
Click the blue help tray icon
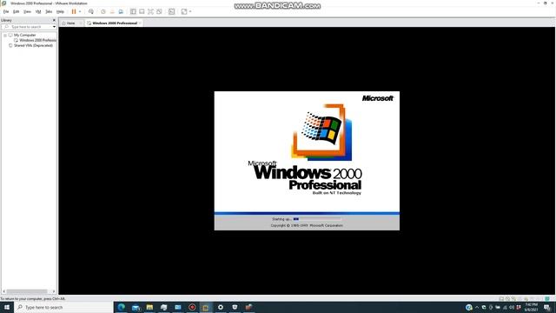[x=469, y=307]
